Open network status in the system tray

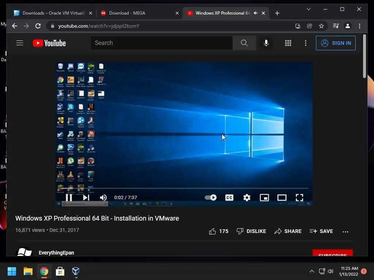(x=322, y=271)
